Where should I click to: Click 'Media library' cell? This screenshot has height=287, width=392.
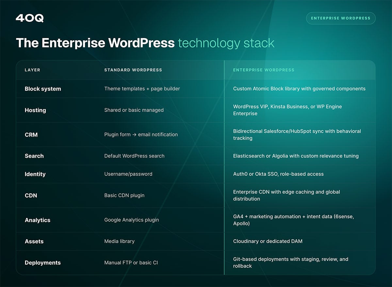click(119, 241)
